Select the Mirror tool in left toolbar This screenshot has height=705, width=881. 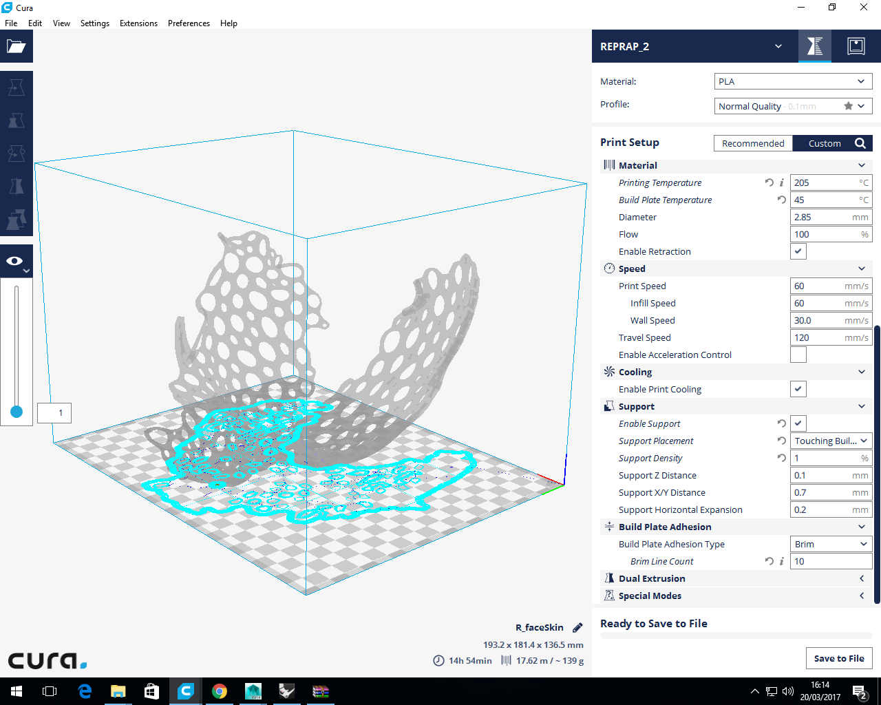17,187
